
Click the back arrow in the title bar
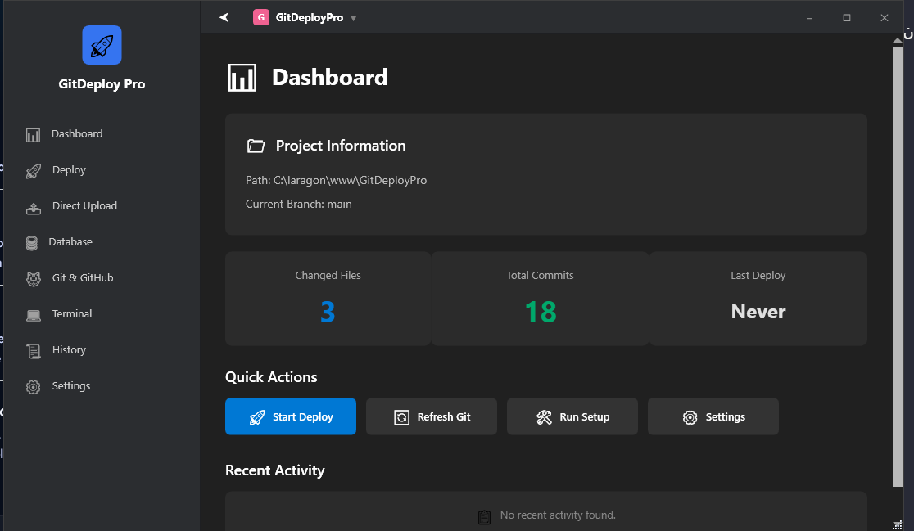(x=223, y=16)
